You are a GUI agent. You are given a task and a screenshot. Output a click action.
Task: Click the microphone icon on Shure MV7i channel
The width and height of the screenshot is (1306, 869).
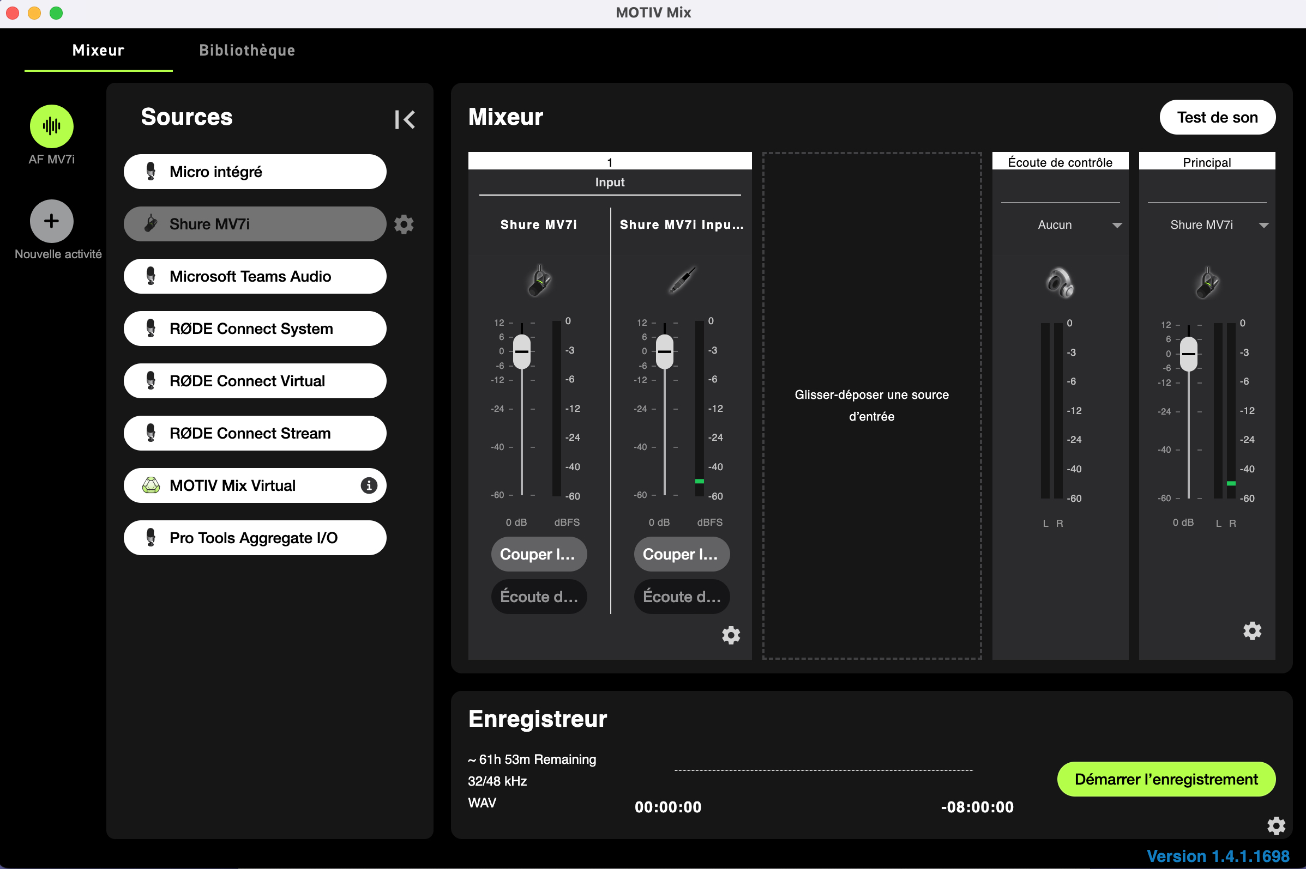(x=538, y=281)
